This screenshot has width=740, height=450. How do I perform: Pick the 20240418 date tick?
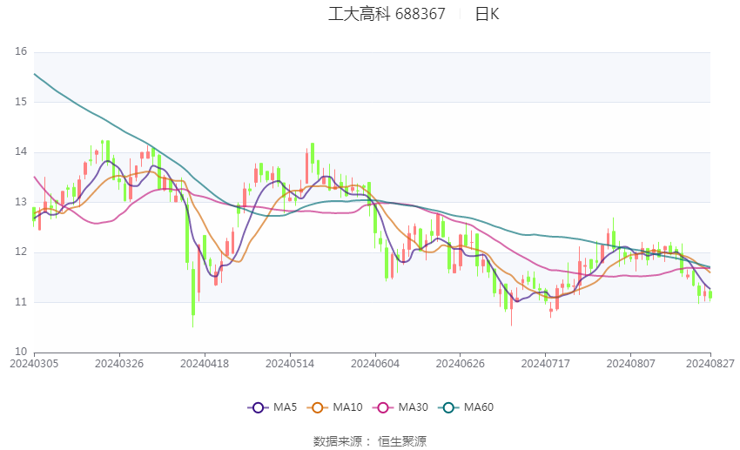pos(205,363)
